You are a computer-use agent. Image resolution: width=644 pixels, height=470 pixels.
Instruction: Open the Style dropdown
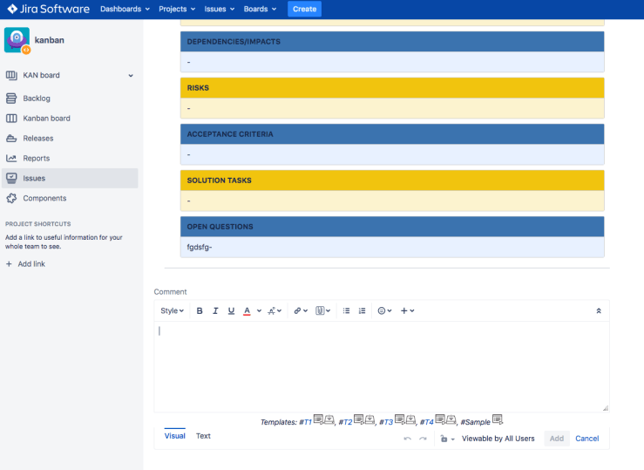tap(172, 310)
